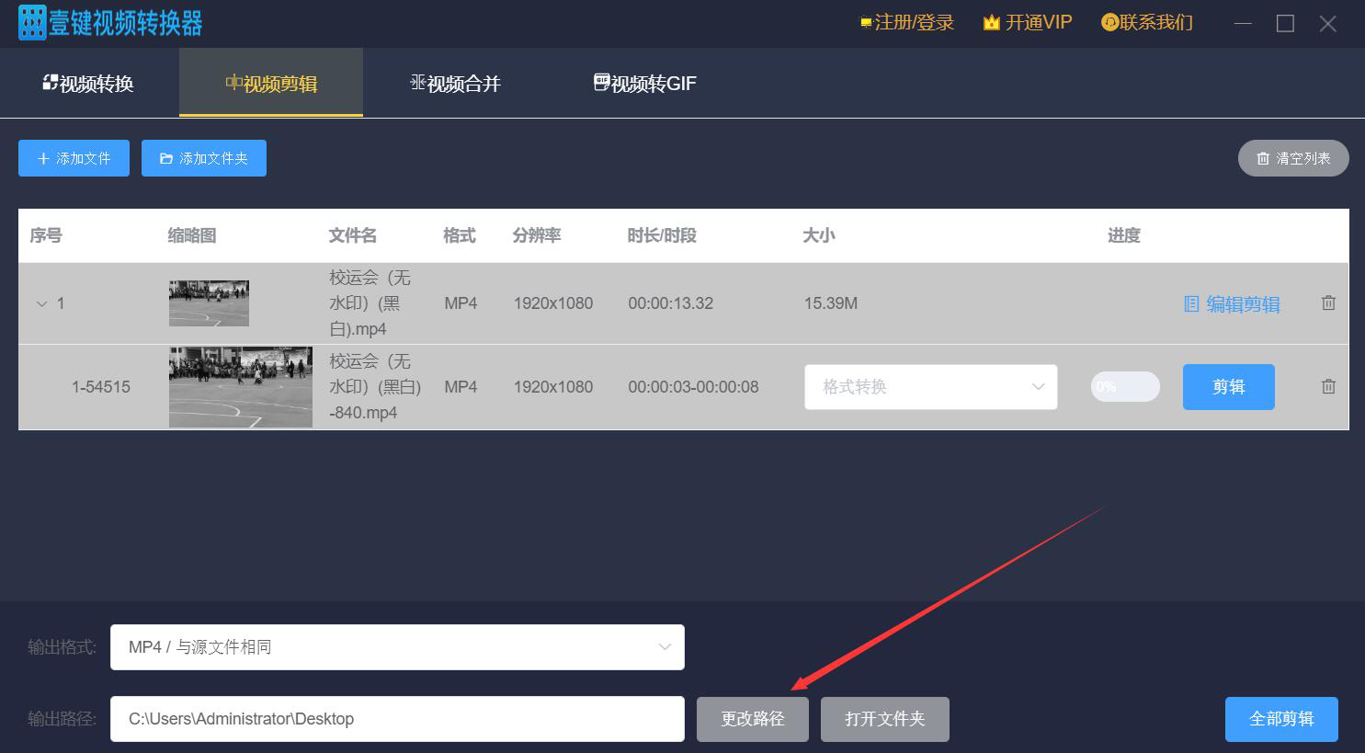Open the 编辑剪辑 link for row 1
Image resolution: width=1365 pixels, height=753 pixels.
(x=1232, y=304)
